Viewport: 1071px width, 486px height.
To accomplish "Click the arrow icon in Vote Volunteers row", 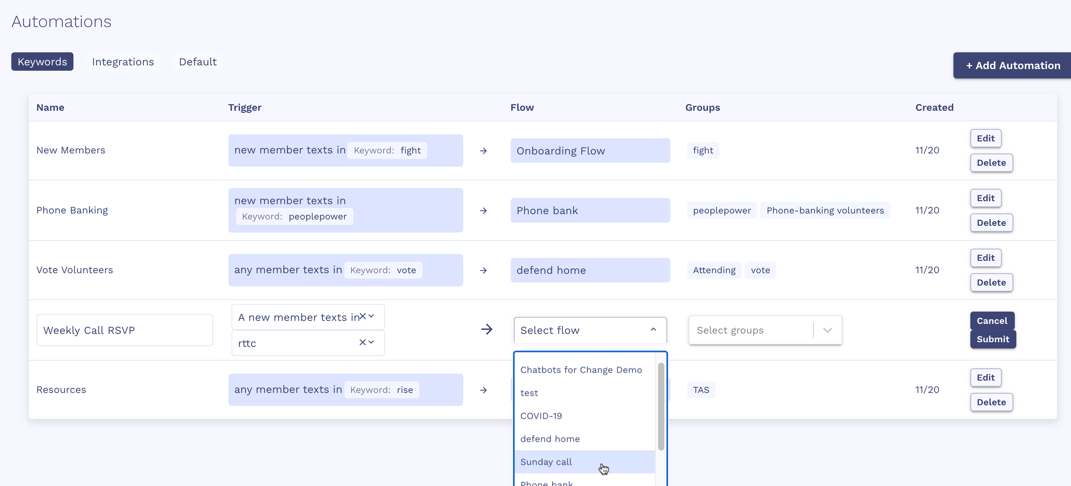I will (483, 270).
